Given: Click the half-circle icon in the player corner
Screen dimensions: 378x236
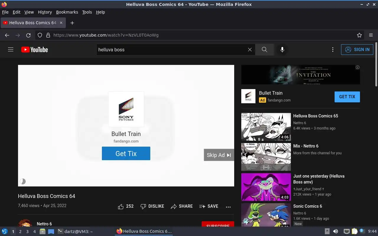Looking at the screenshot, I should tap(23, 181).
